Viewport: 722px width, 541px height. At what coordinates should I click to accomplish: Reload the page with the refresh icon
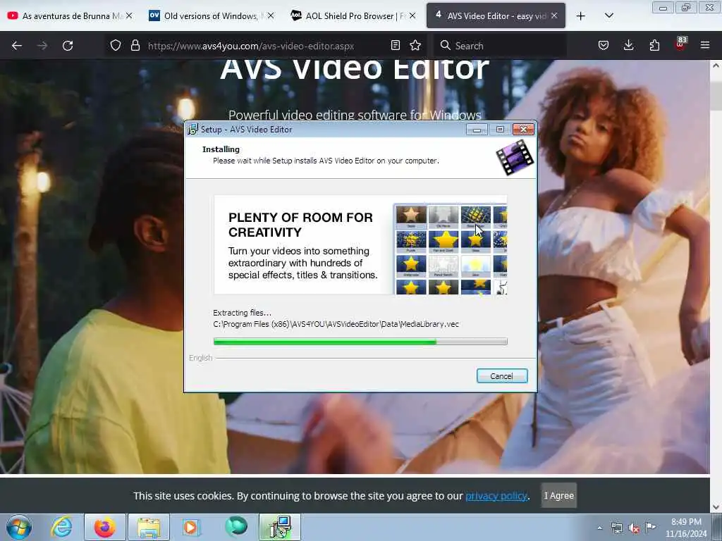pyautogui.click(x=68, y=46)
